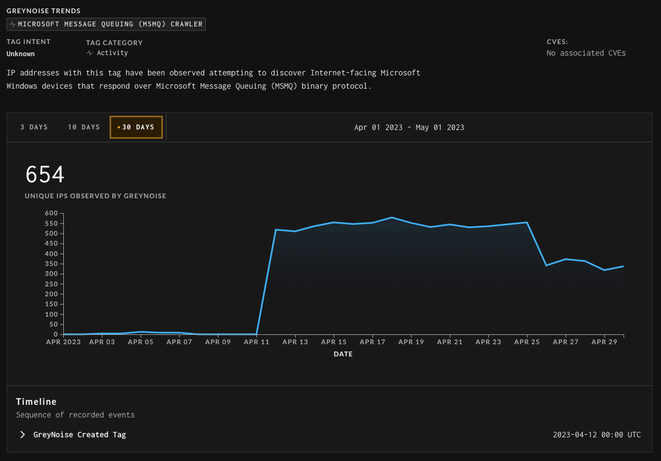
Task: Click the 600 value on the y-axis
Action: click(x=52, y=213)
